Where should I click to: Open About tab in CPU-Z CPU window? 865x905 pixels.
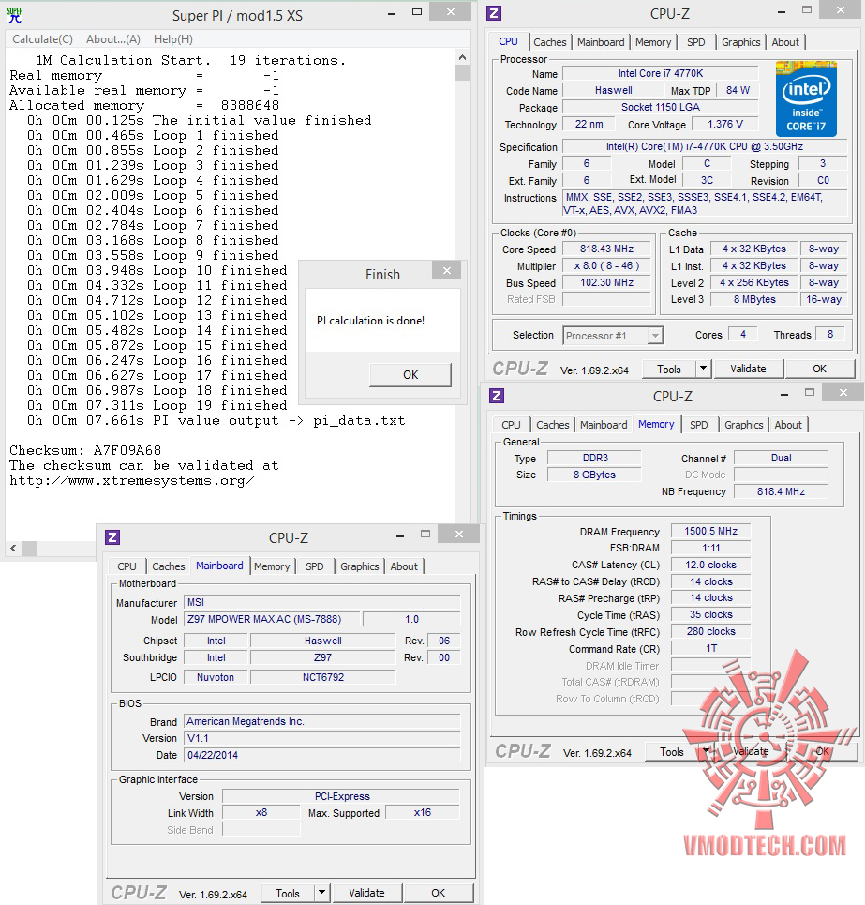pos(785,42)
